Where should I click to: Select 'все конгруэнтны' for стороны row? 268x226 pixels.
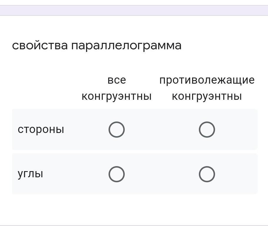coord(116,130)
